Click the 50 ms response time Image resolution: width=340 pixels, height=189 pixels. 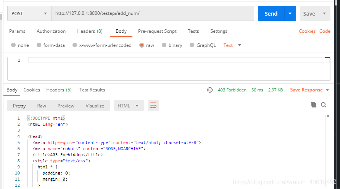[257, 90]
